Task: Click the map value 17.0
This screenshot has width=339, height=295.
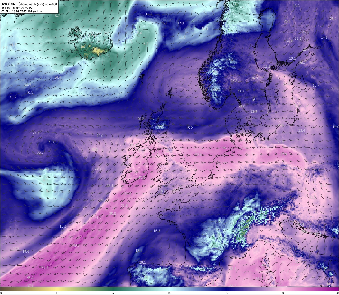Action: [180, 23]
